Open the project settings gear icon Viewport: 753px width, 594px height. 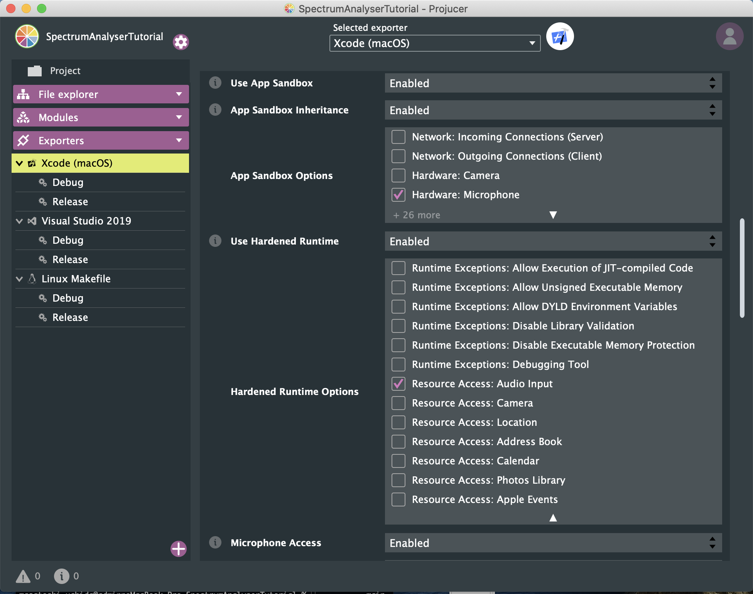click(x=180, y=42)
